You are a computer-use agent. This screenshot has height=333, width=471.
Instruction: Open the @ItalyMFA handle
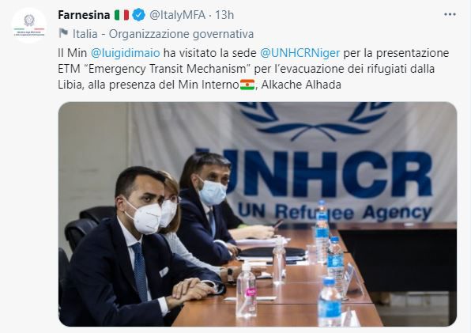pyautogui.click(x=177, y=15)
